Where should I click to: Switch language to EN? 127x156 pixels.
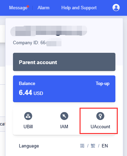point(105,146)
